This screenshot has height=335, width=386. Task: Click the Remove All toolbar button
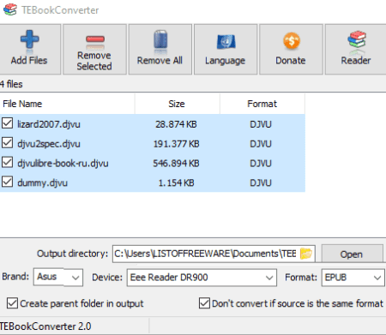(x=160, y=49)
